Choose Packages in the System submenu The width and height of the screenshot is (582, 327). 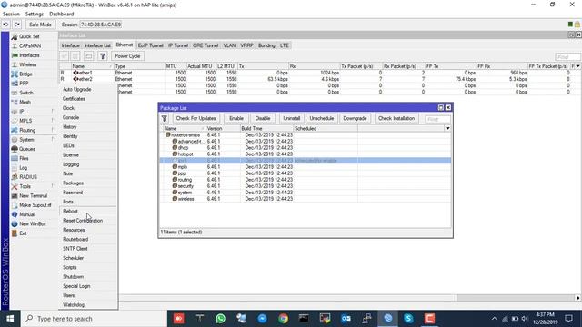73,183
